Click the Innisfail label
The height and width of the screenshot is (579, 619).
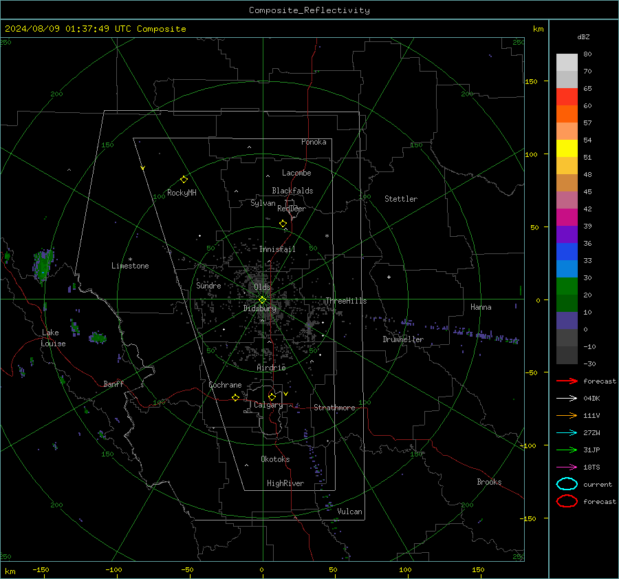pyautogui.click(x=277, y=249)
